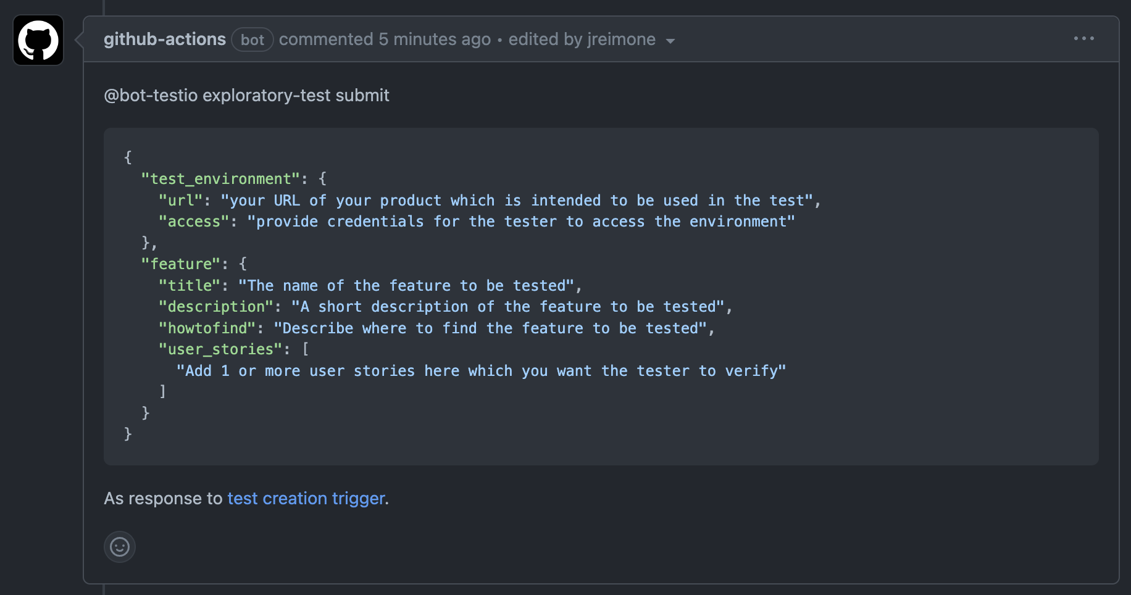Expand the "edited by jreimone" edit history dropdown
The width and height of the screenshot is (1131, 595).
tap(591, 40)
